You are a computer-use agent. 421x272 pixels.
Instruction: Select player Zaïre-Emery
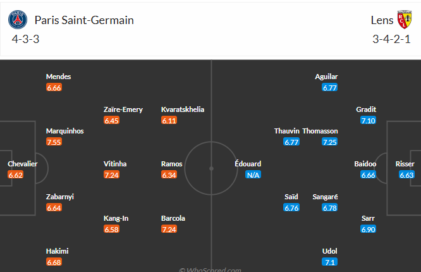coord(123,109)
